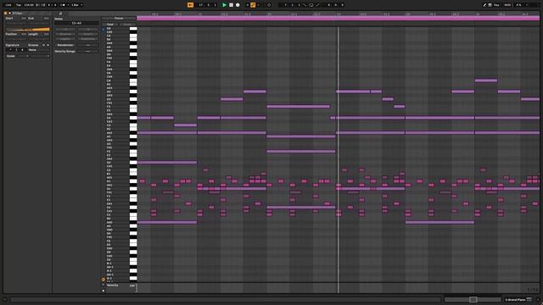The height and width of the screenshot is (305, 543).
Task: Click bar 17 in the time ruler
Action: tap(339, 14)
